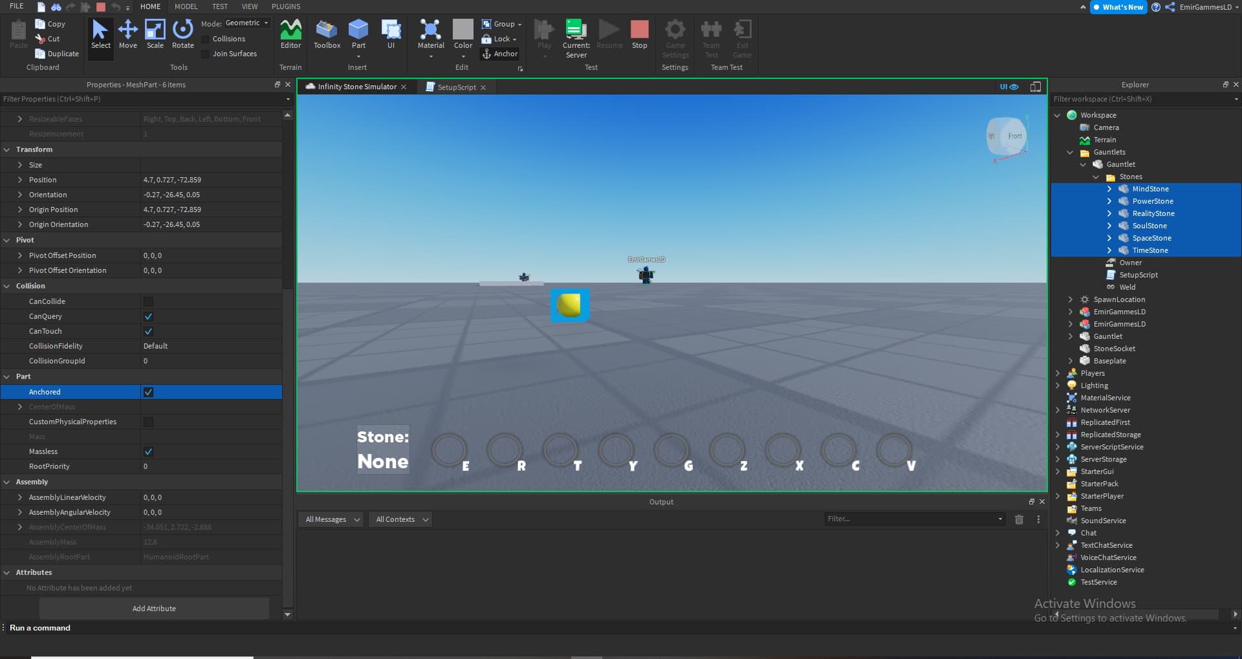Screen dimensions: 1242x659
Task: Expand the Lighting service
Action: pos(1057,385)
